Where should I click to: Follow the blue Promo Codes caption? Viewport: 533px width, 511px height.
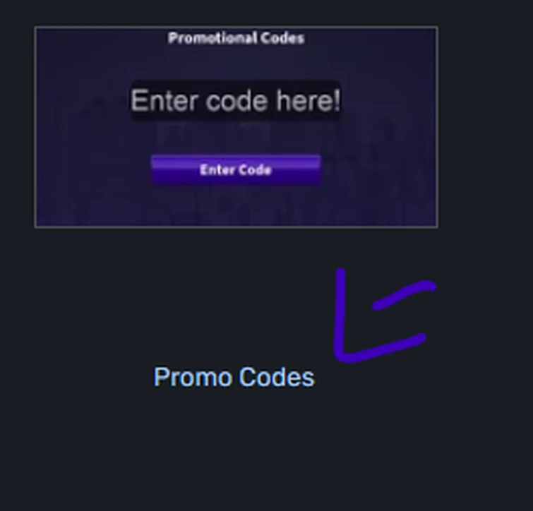coord(234,377)
